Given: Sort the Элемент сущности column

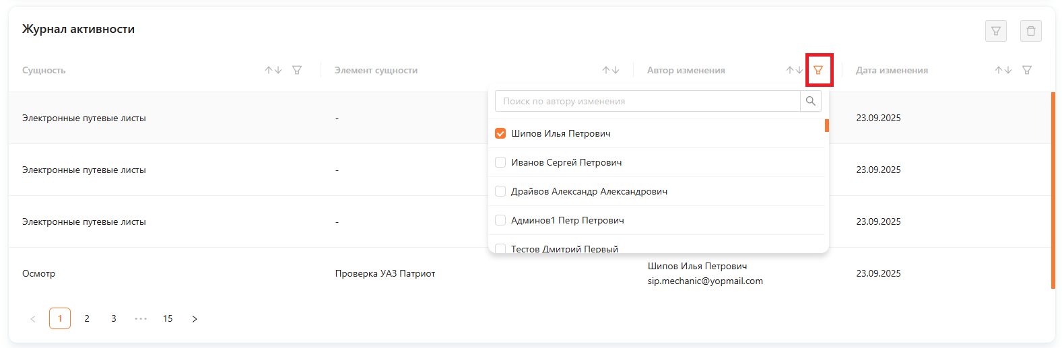Looking at the screenshot, I should [x=611, y=70].
